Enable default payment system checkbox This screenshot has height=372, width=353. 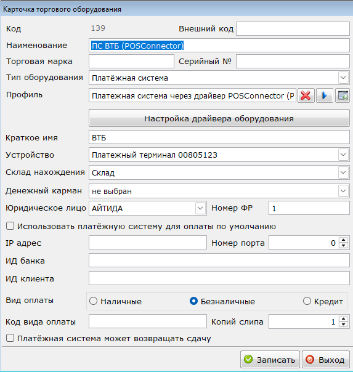click(x=10, y=226)
